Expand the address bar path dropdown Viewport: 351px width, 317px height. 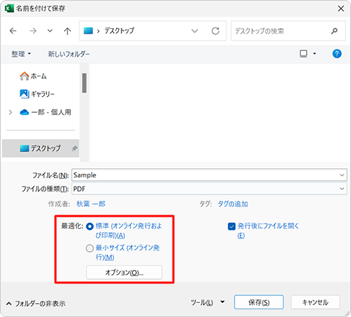pyautogui.click(x=194, y=31)
